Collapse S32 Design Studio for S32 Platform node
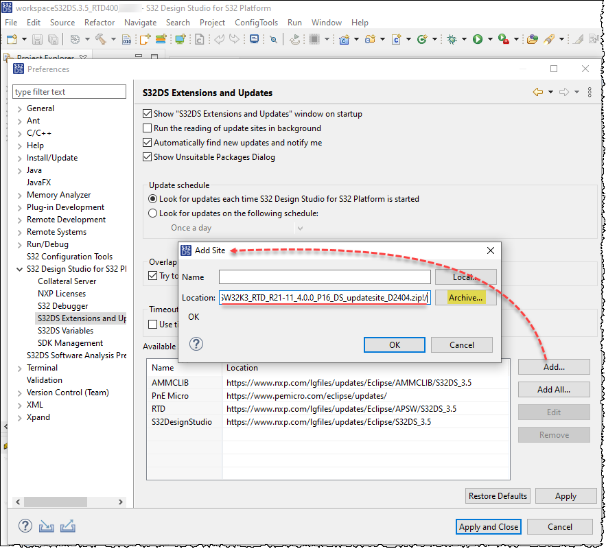The width and height of the screenshot is (606, 549). click(x=20, y=269)
